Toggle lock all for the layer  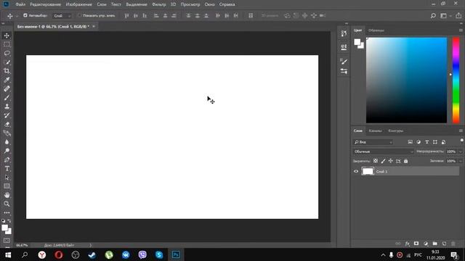(405, 161)
